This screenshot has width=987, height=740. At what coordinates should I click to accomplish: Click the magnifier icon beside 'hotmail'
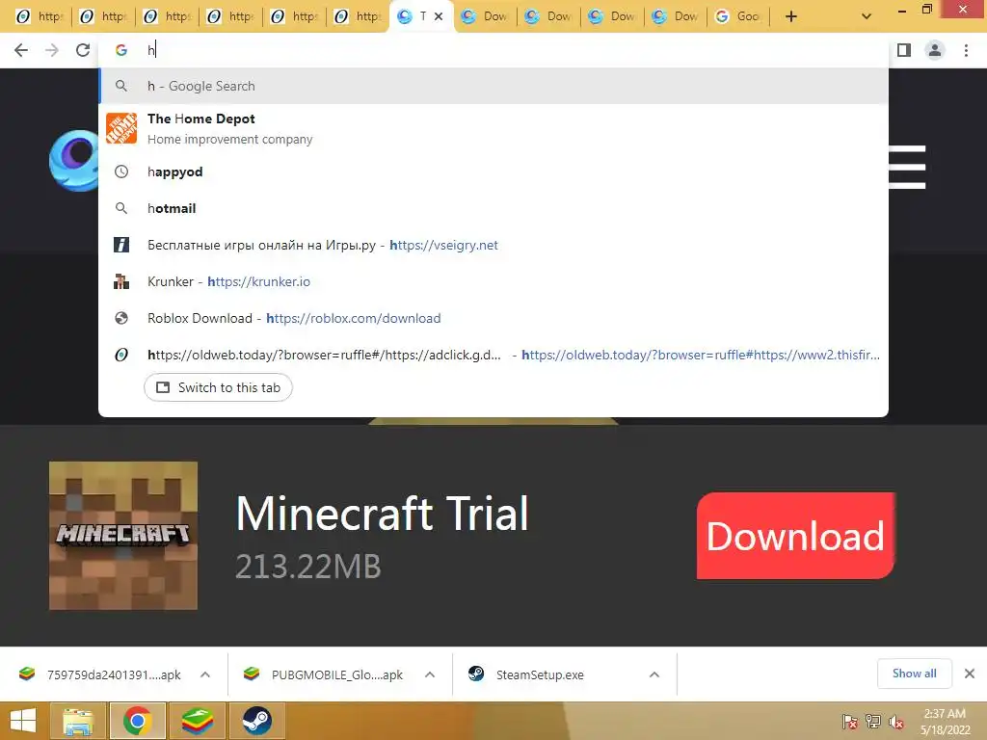[121, 208]
